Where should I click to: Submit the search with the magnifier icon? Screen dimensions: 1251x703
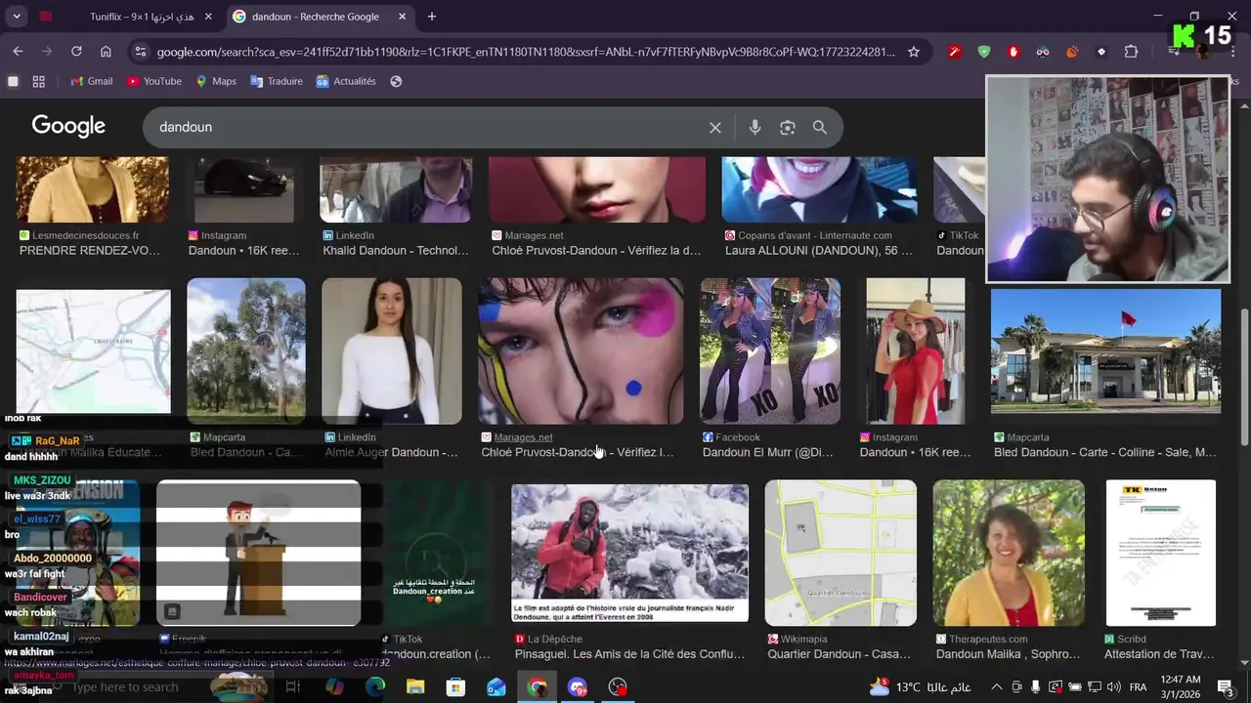click(820, 128)
